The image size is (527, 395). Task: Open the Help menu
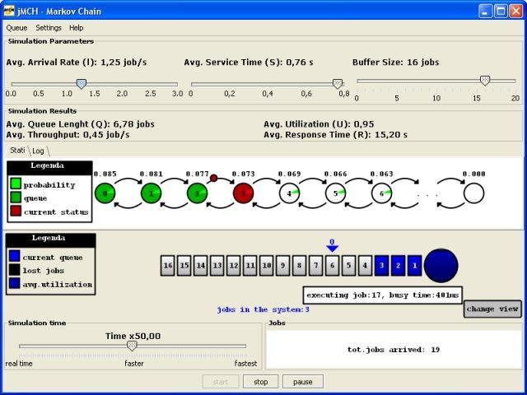pos(76,28)
